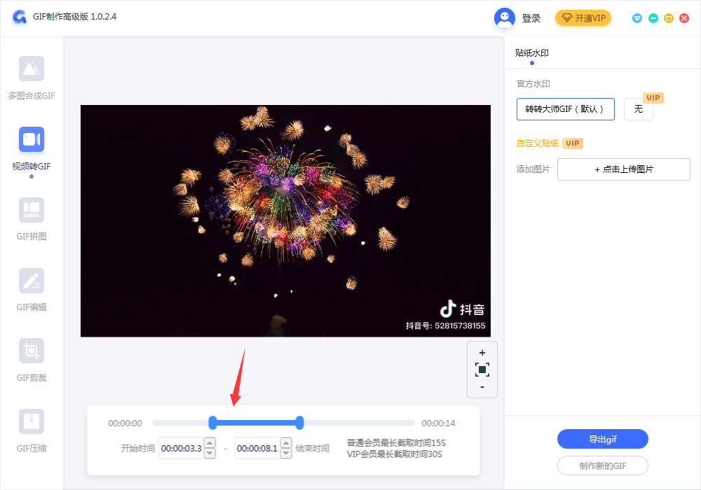701x490 pixels.
Task: Click the user avatar login icon
Action: (505, 18)
